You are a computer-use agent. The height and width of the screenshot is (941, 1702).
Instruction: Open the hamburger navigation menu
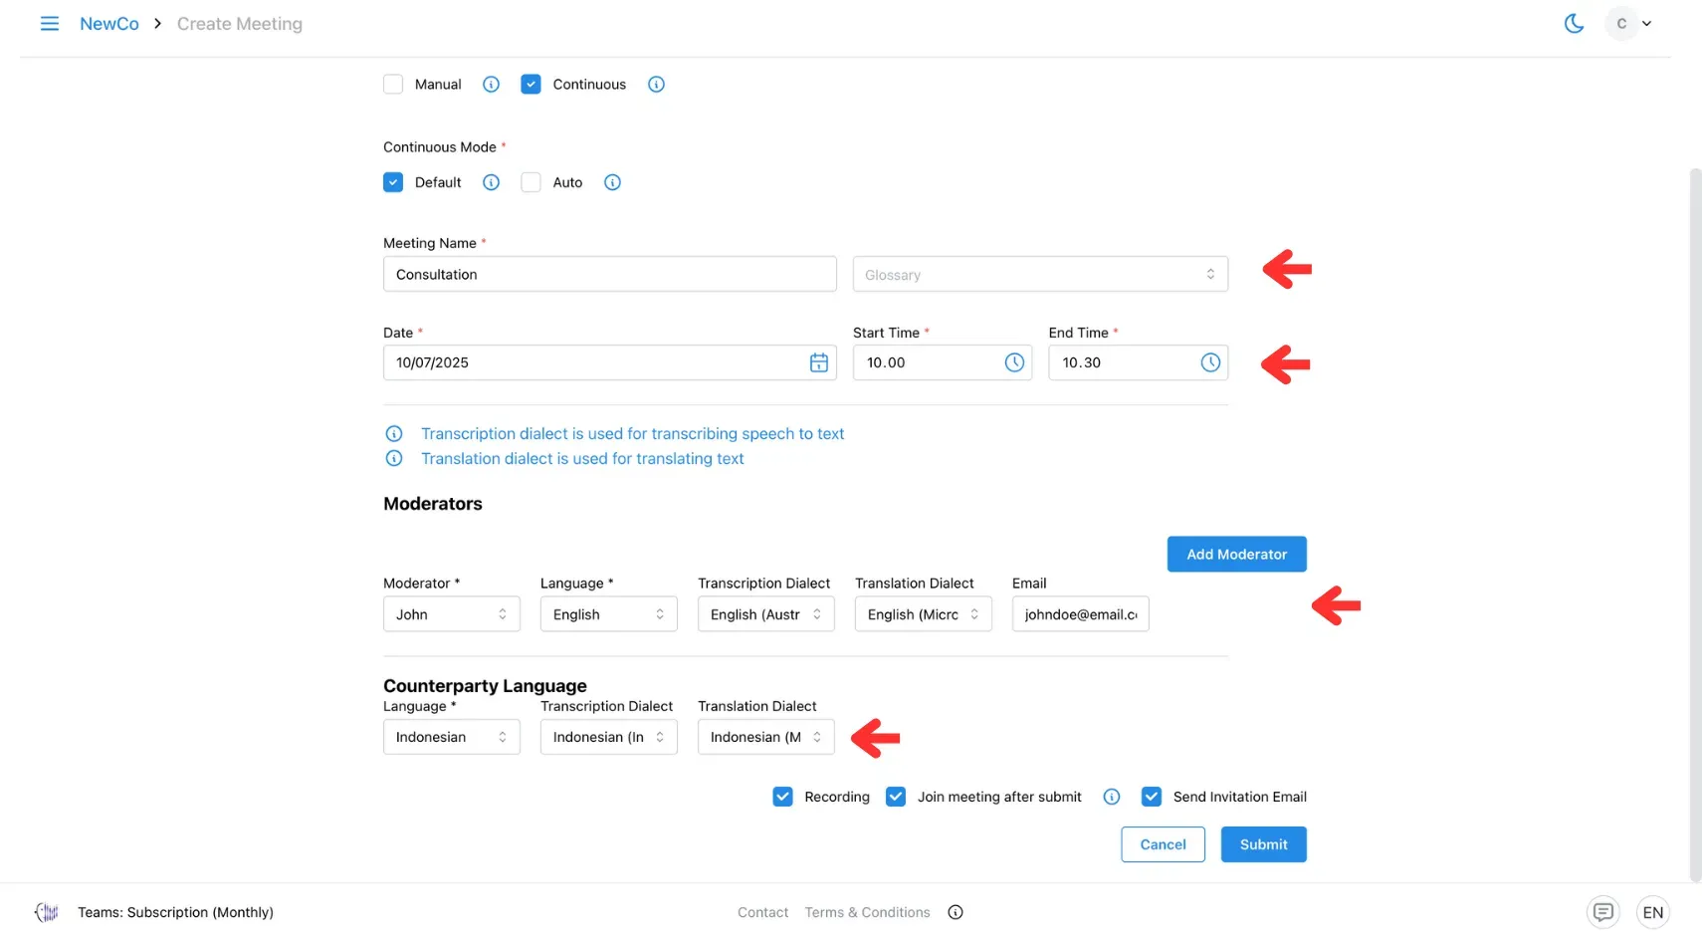pyautogui.click(x=49, y=23)
